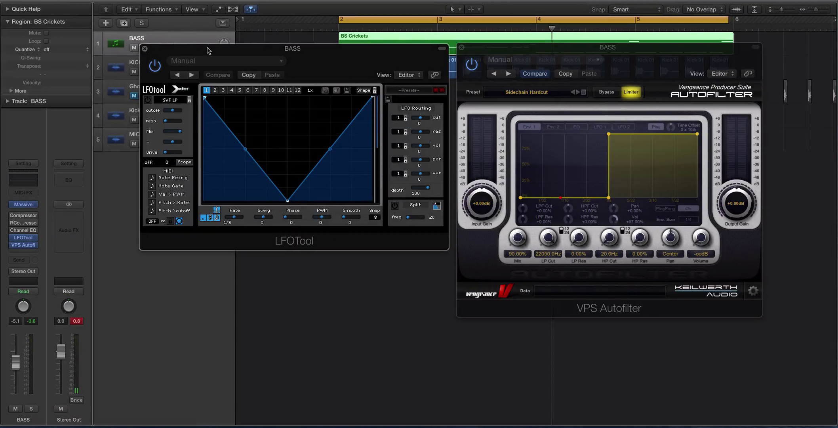Select LFO graph number 5 in LFOTool
This screenshot has width=838, height=428.
[240, 90]
